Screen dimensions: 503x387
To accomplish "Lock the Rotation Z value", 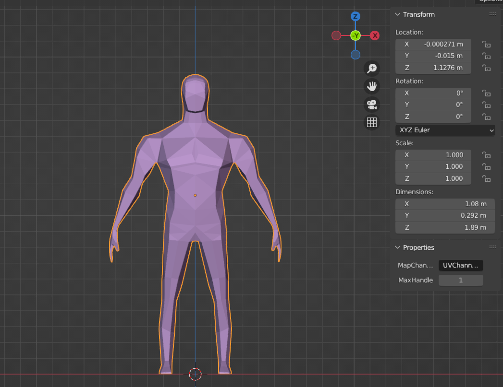I will coord(486,117).
